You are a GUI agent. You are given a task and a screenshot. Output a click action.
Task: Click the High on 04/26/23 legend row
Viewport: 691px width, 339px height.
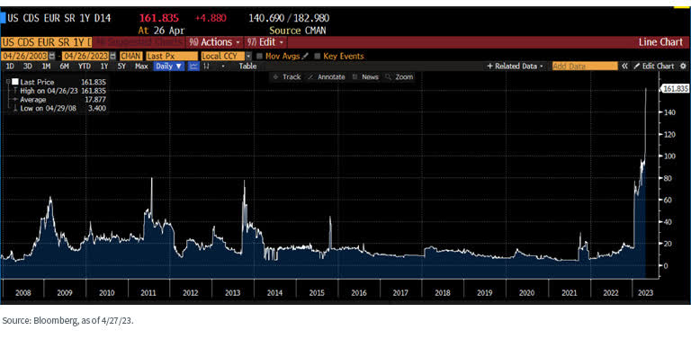pyautogui.click(x=59, y=90)
